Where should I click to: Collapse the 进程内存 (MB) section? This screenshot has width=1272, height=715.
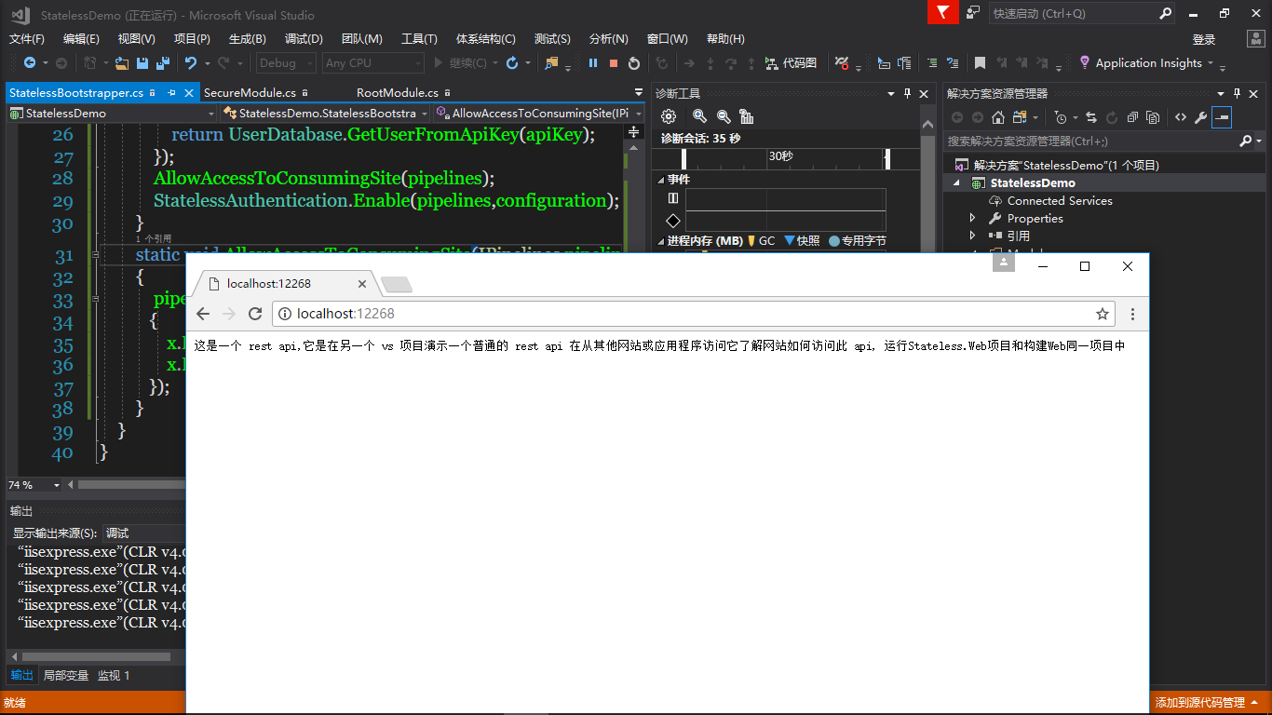(x=660, y=241)
